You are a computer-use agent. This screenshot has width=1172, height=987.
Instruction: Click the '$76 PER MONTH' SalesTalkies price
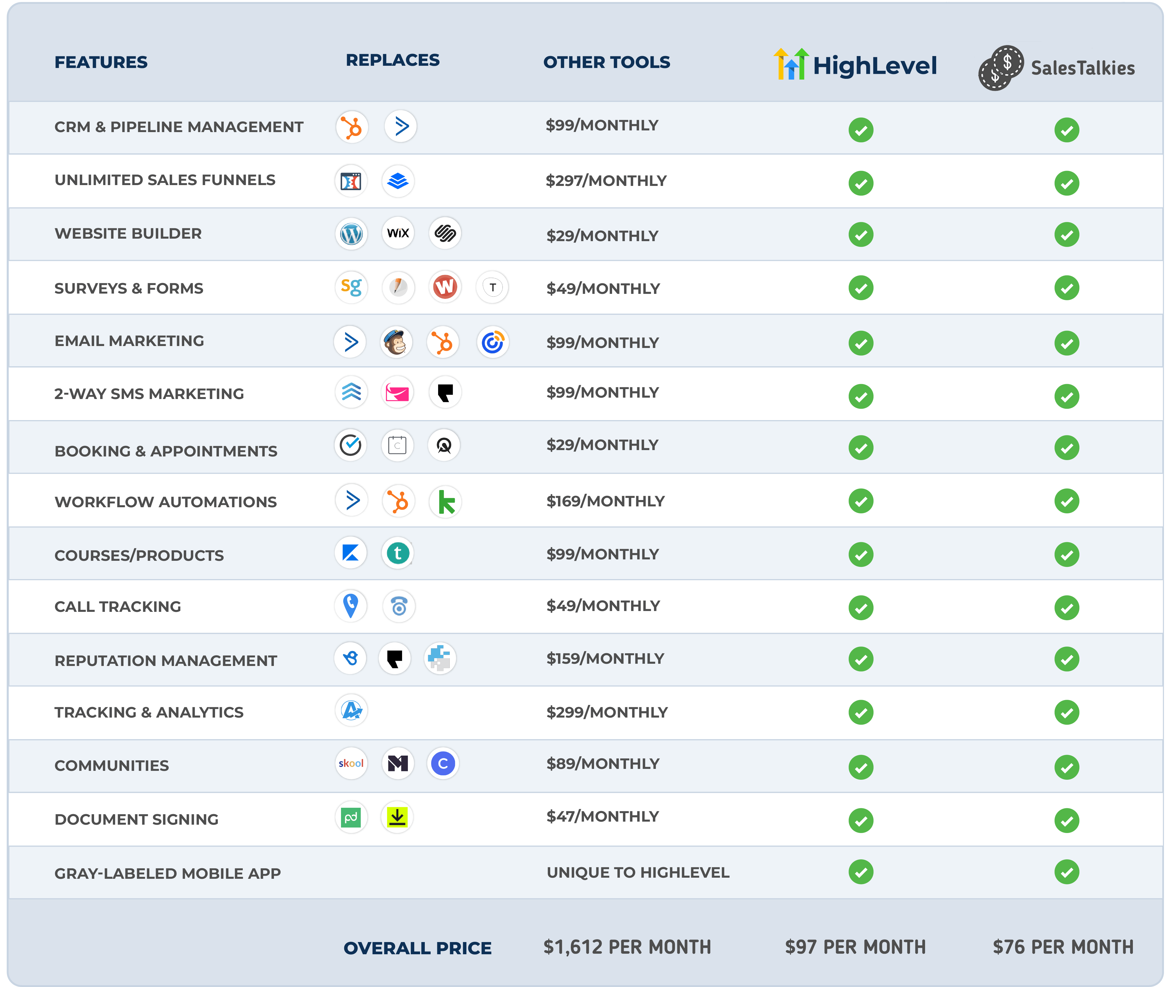[x=1063, y=947]
